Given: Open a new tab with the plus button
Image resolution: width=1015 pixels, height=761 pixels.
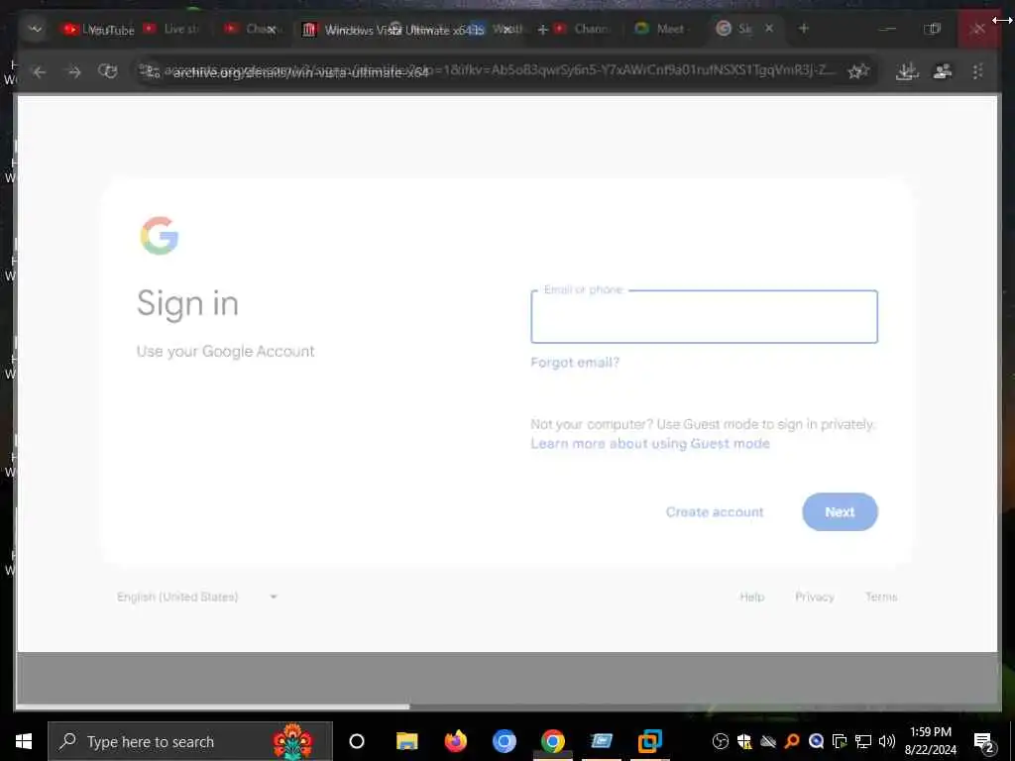Looking at the screenshot, I should tap(803, 29).
